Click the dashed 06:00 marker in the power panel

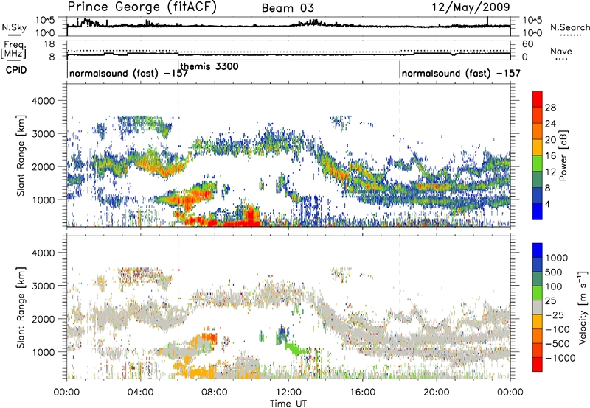[x=178, y=155]
